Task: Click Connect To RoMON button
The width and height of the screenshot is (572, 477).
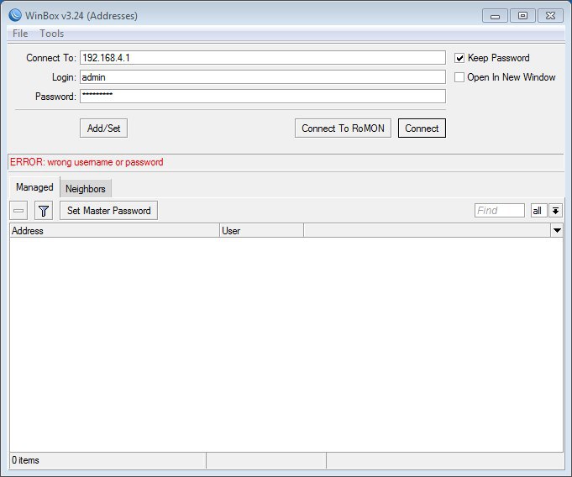Action: click(343, 128)
